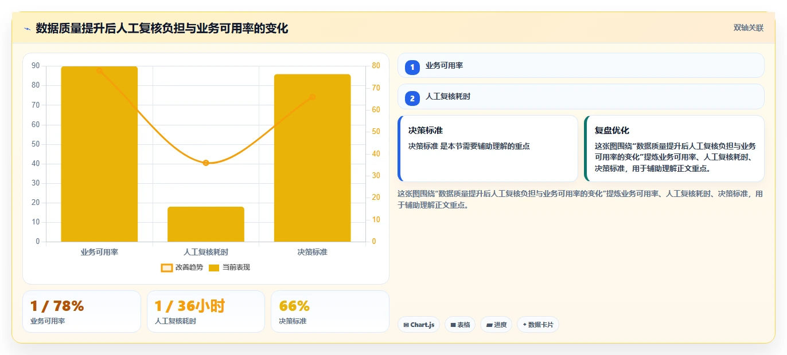Click the lightning icon beside the title

pos(27,29)
